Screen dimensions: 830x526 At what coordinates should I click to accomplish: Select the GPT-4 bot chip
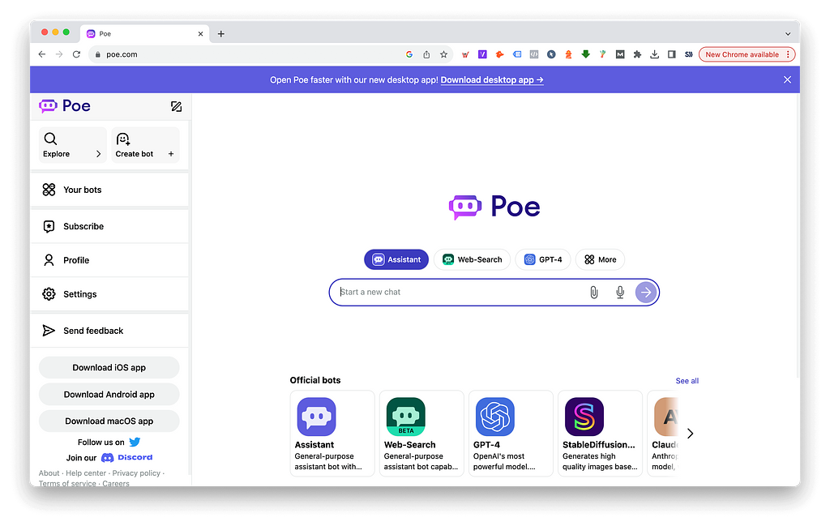point(543,260)
